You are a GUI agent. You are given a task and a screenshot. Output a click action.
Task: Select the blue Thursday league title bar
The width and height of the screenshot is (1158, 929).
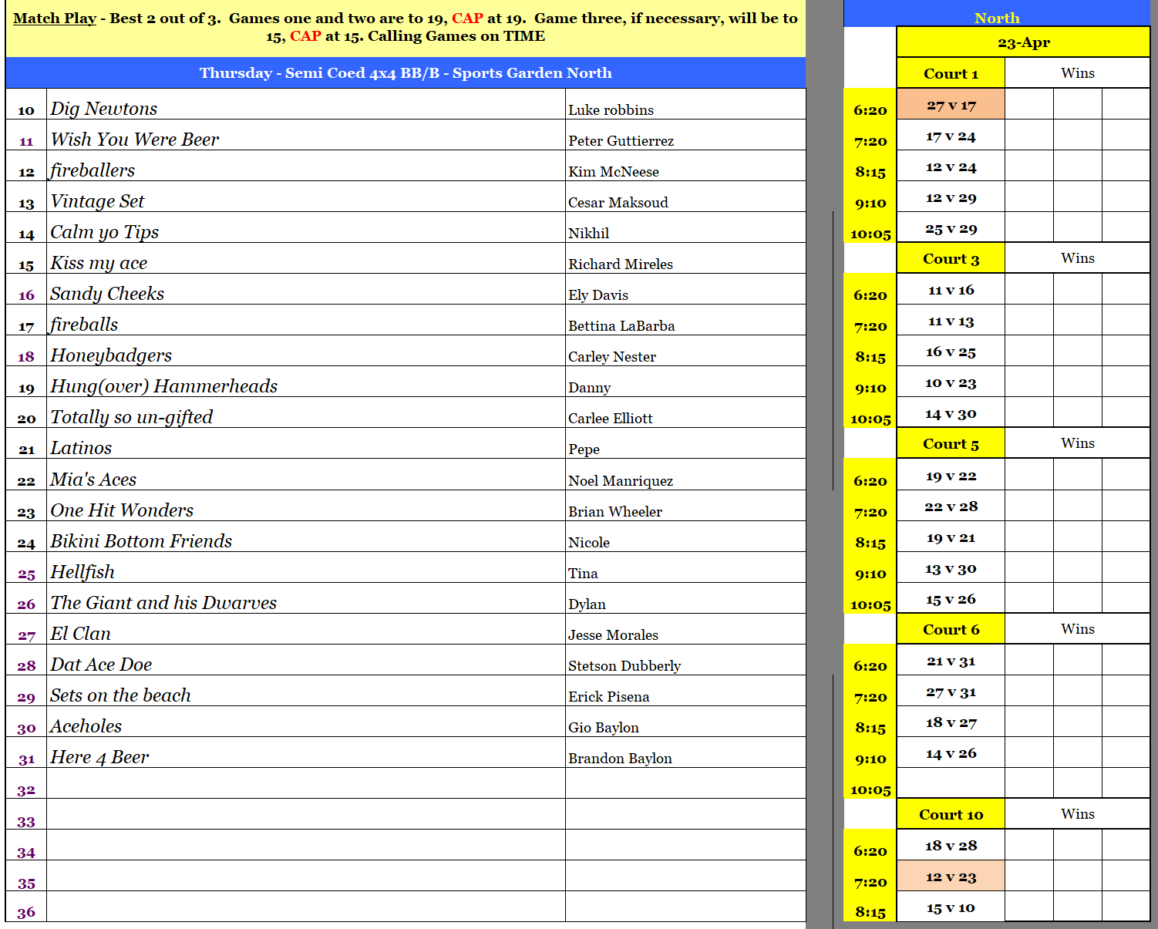coord(406,73)
